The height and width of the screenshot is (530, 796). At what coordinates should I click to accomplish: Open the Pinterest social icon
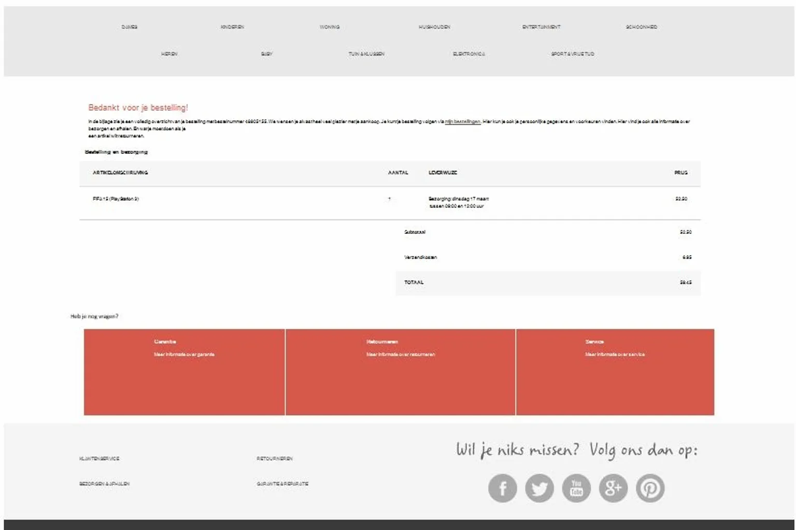pos(650,488)
